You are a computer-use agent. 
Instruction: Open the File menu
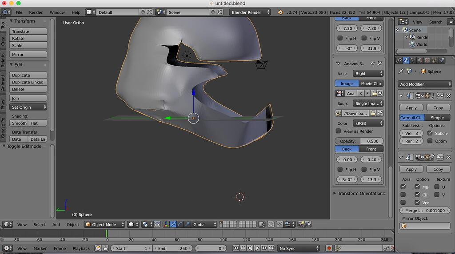19,12
